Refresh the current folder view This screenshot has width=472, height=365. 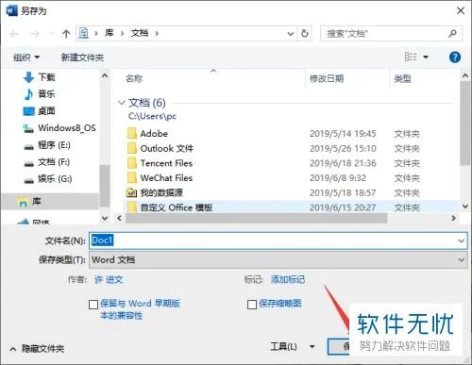(x=305, y=33)
